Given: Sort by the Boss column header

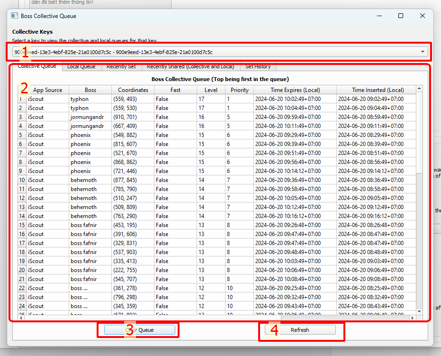Looking at the screenshot, I should click(x=90, y=90).
